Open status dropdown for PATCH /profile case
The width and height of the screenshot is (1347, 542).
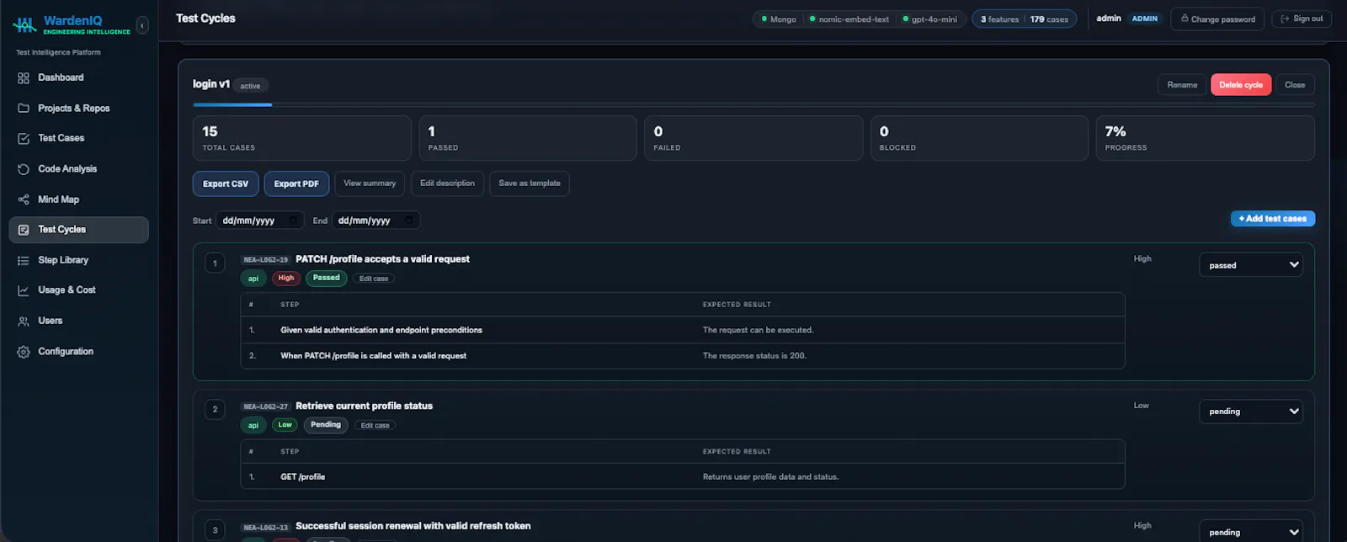[x=1251, y=265]
